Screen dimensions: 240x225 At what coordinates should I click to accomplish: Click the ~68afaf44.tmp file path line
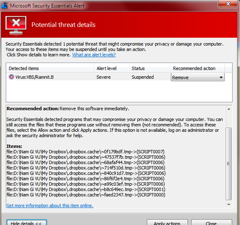85,162
